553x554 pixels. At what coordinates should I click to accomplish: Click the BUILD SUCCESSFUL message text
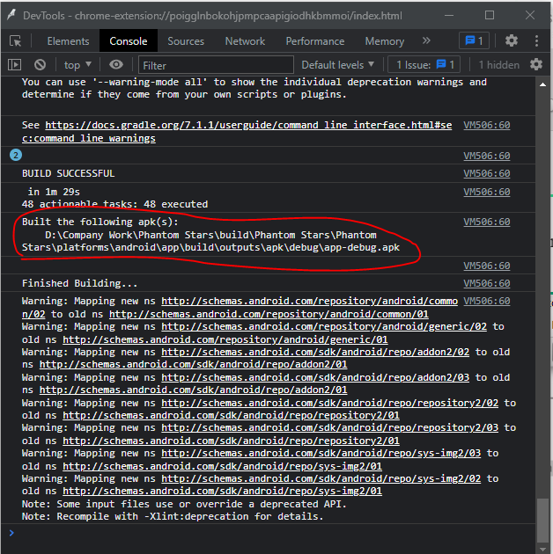coord(69,173)
